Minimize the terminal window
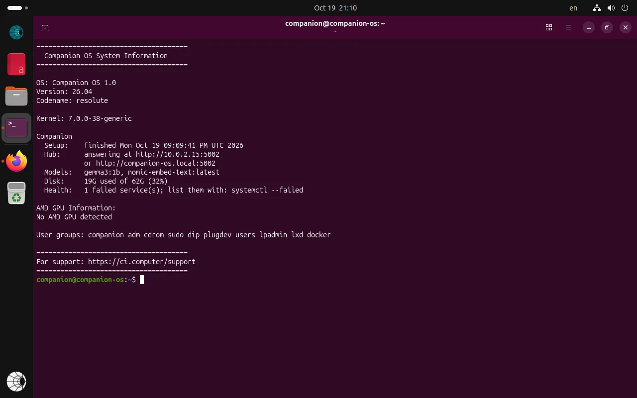Image resolution: width=637 pixels, height=398 pixels. tap(589, 28)
